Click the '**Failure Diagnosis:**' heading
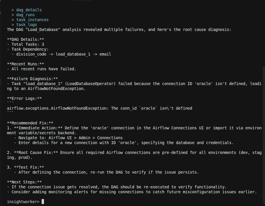The image size is (265, 206). (32, 79)
